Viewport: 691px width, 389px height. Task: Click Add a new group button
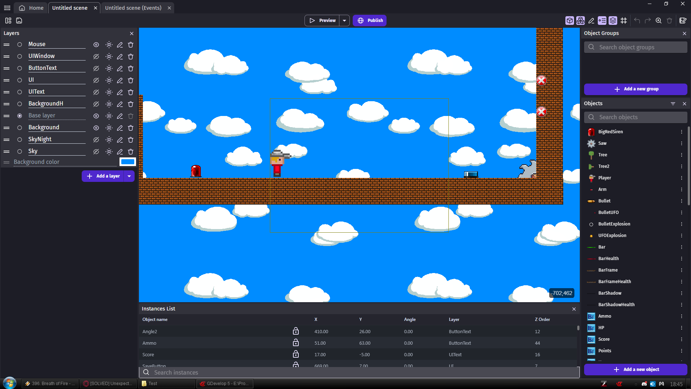[636, 89]
